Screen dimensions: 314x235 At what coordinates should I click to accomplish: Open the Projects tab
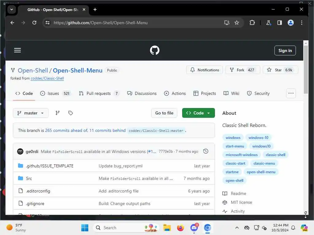pyautogui.click(x=205, y=93)
